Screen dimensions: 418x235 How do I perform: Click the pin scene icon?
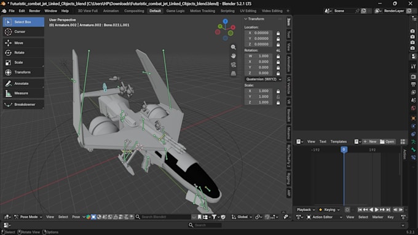[x=357, y=11]
